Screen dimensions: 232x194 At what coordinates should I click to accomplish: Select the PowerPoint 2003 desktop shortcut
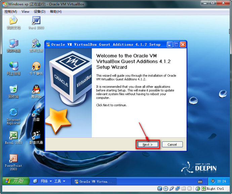click(x=13, y=162)
